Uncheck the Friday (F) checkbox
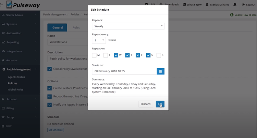Image resolution: width=257 pixels, height=138 pixels. coord(138,55)
